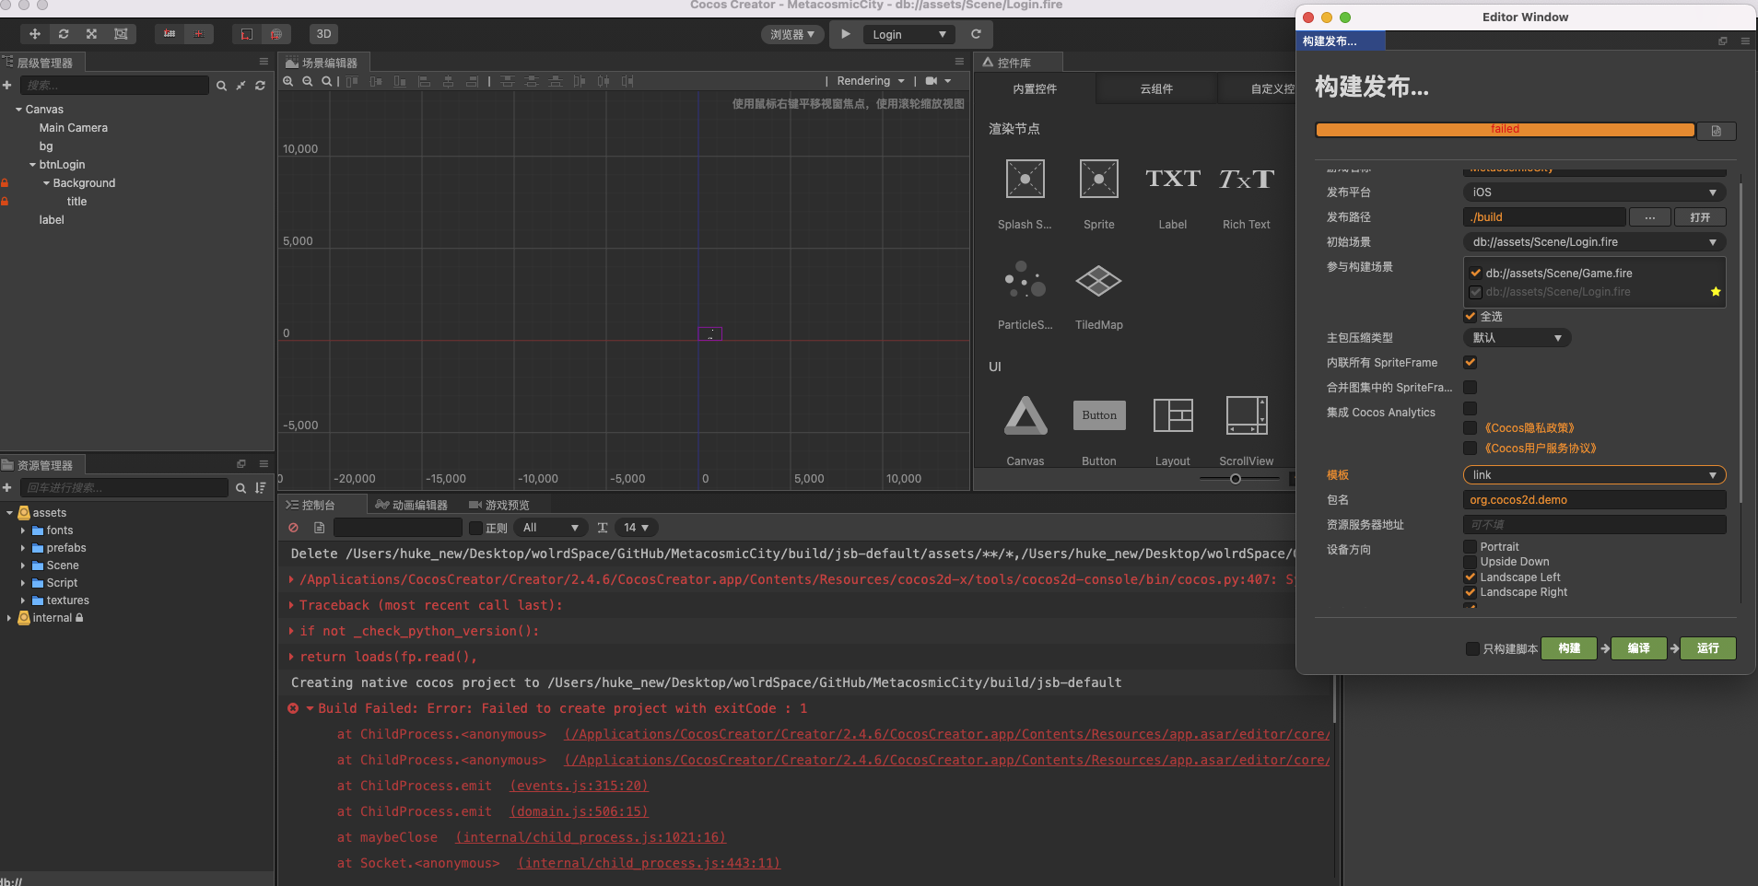This screenshot has height=886, width=1758.
Task: Click the hierarchy search magnifier icon
Action: pyautogui.click(x=221, y=86)
